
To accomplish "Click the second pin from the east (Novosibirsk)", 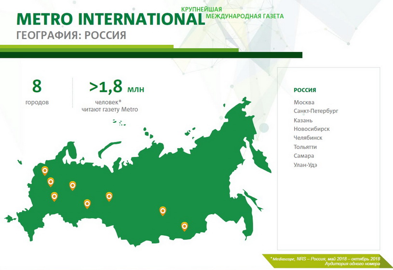I will pos(163,211).
